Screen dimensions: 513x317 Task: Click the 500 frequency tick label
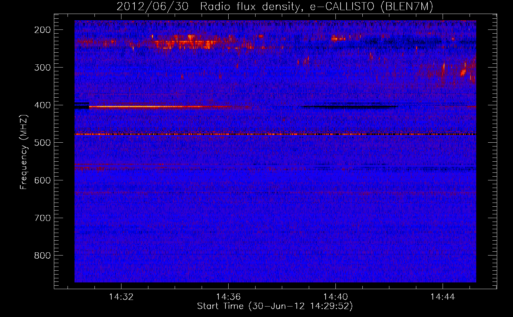(42, 143)
